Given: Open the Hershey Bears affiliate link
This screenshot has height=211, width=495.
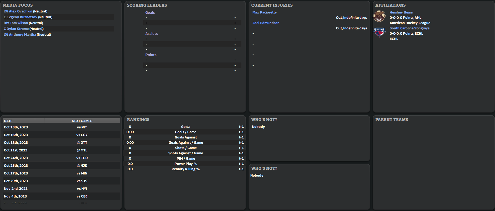Looking at the screenshot, I should (x=401, y=12).
